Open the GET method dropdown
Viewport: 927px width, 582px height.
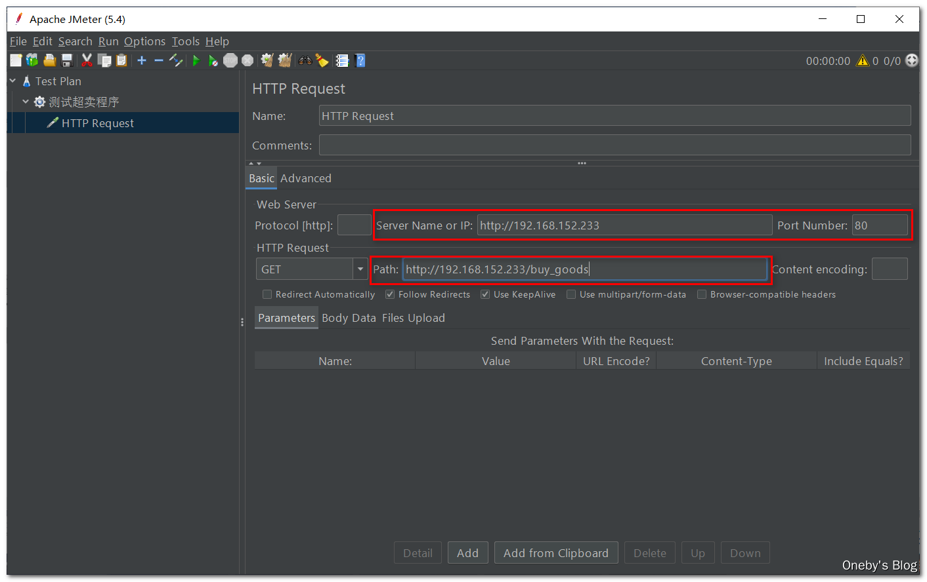360,269
